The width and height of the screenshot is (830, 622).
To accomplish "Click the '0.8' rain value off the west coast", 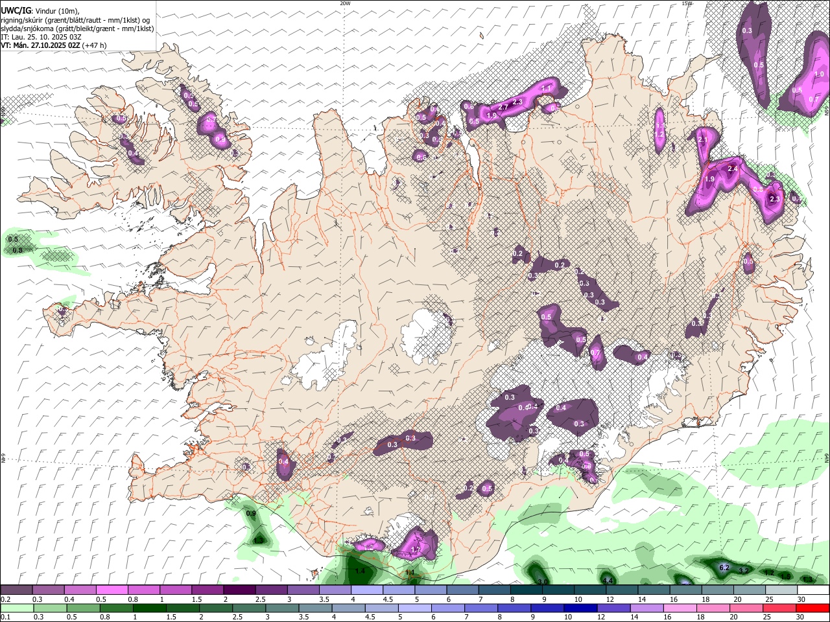I will click(x=18, y=250).
